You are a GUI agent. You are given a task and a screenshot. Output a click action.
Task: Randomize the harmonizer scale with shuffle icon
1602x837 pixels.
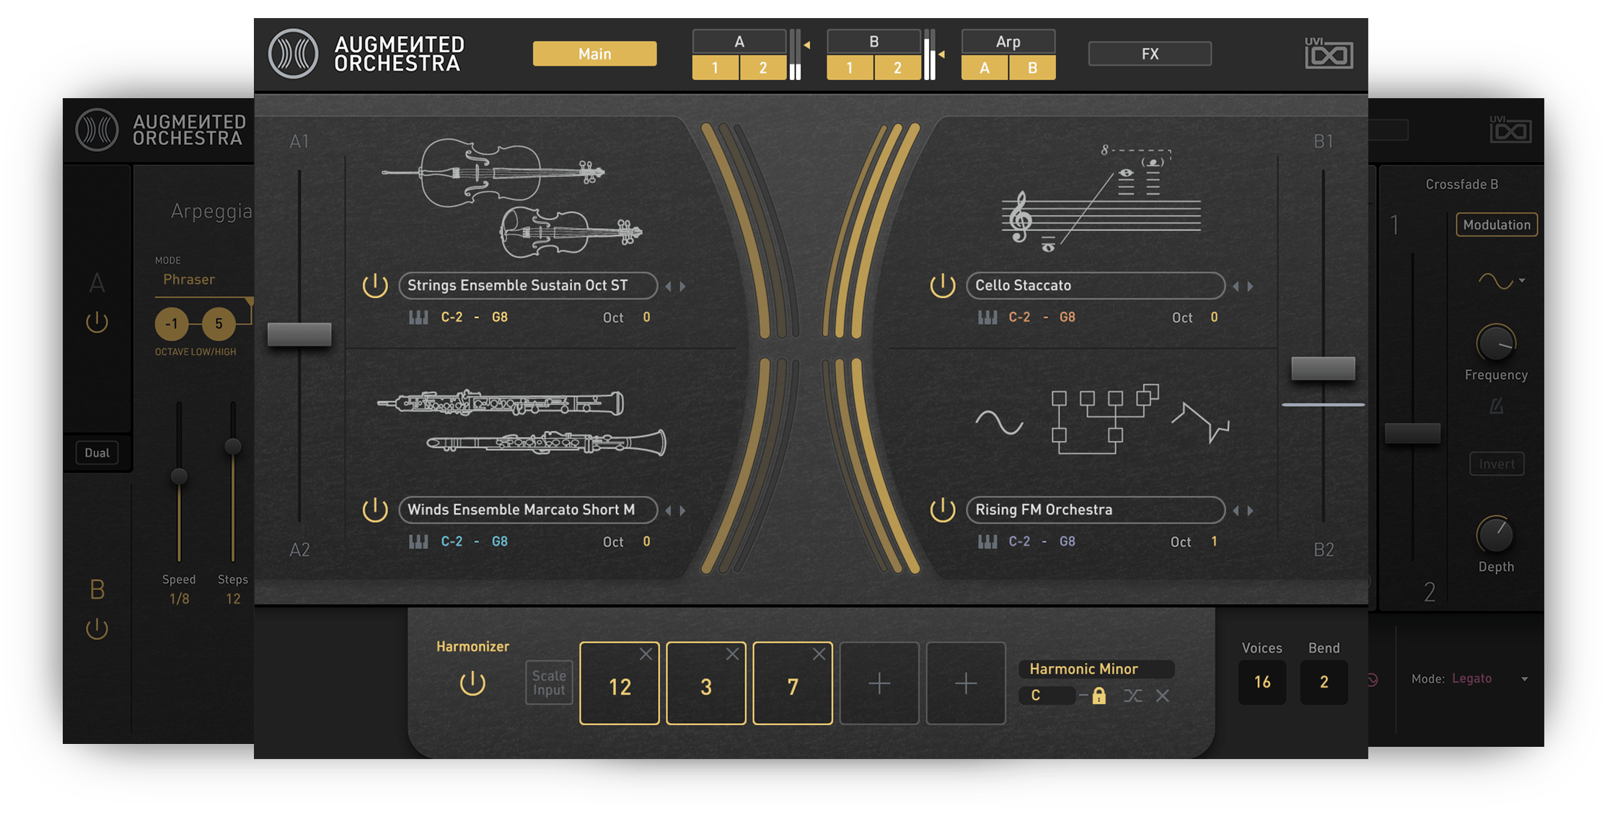pyautogui.click(x=1132, y=696)
